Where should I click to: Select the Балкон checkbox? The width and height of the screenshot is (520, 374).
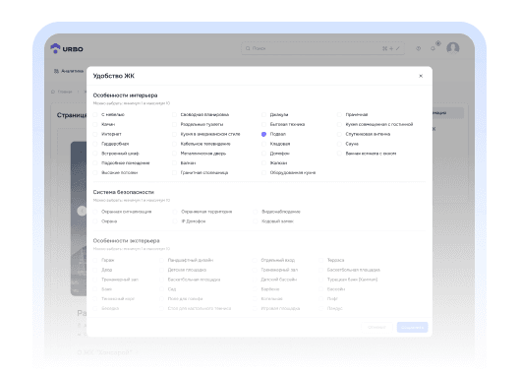tap(174, 163)
